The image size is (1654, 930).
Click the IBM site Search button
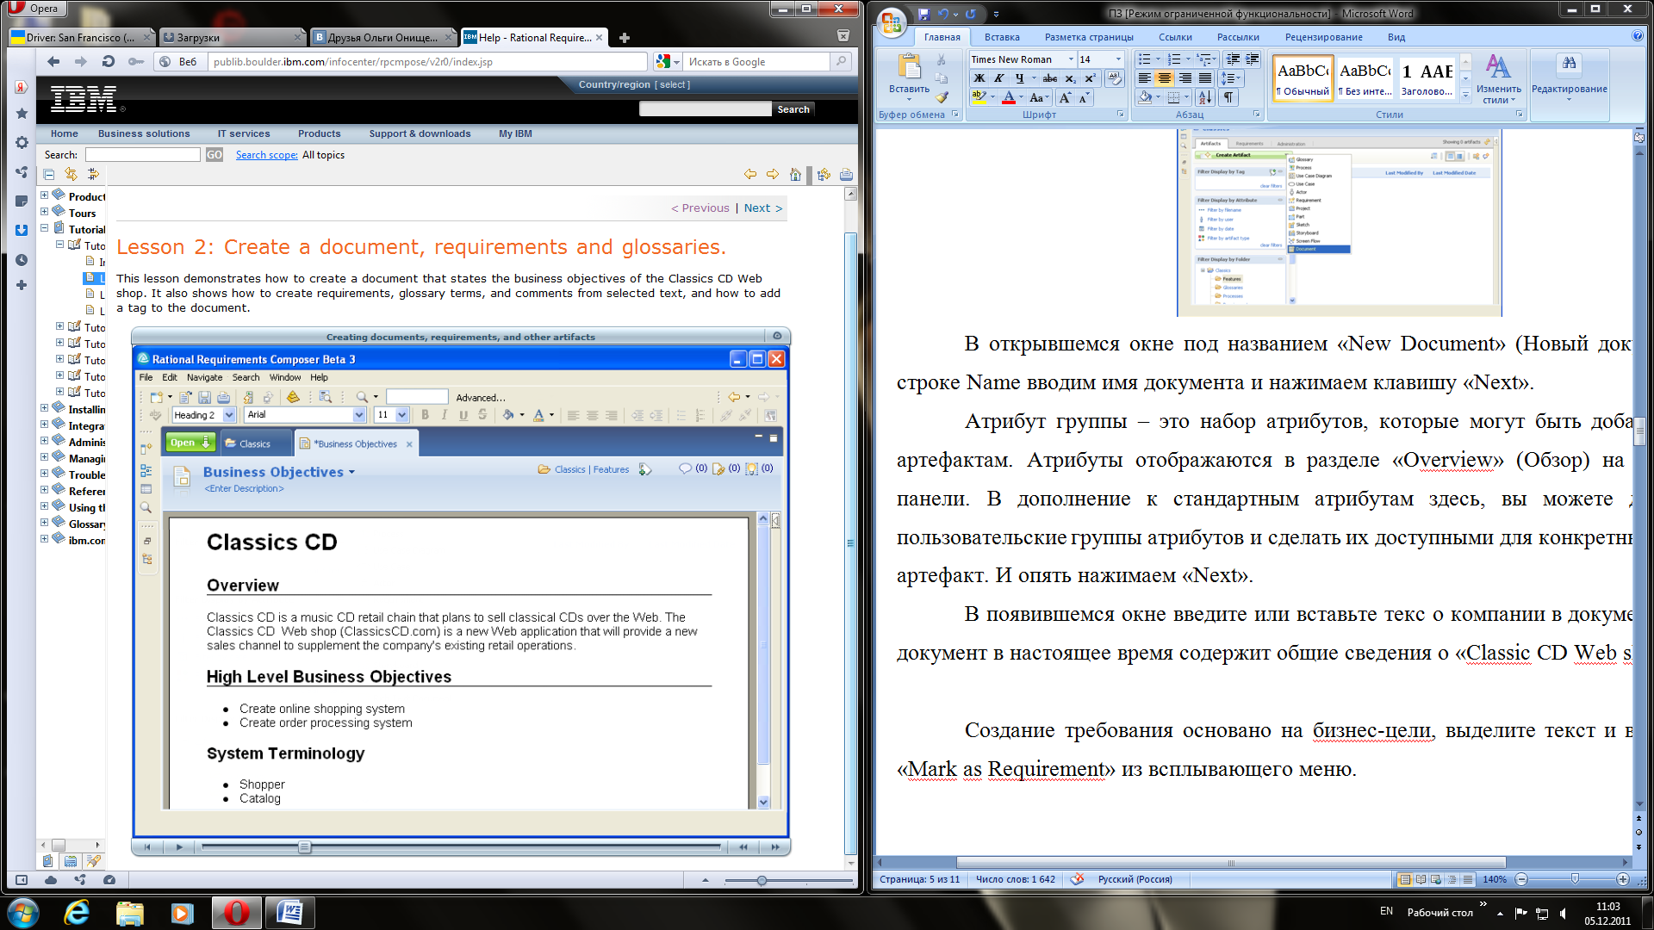pyautogui.click(x=793, y=109)
